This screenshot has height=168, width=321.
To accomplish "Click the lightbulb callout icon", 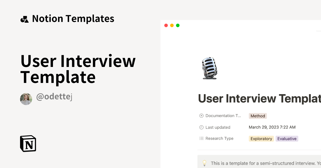I will 205,163.
